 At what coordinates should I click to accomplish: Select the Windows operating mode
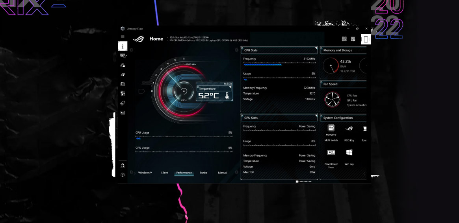pyautogui.click(x=145, y=173)
